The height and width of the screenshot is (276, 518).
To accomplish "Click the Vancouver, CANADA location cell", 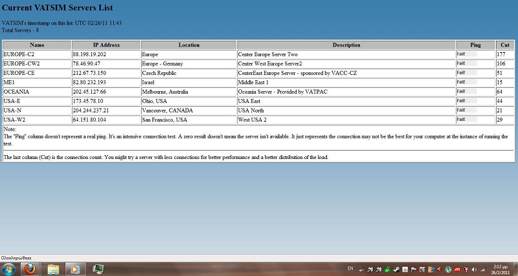I will click(189, 111).
